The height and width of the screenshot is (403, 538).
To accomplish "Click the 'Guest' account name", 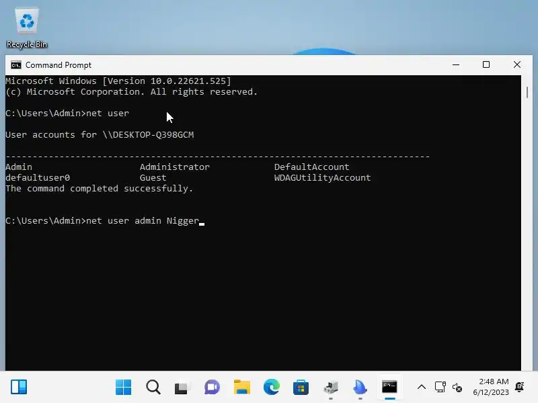I will (153, 177).
